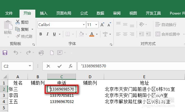
Task: Switch to the 插入 tab
Action: (43, 13)
